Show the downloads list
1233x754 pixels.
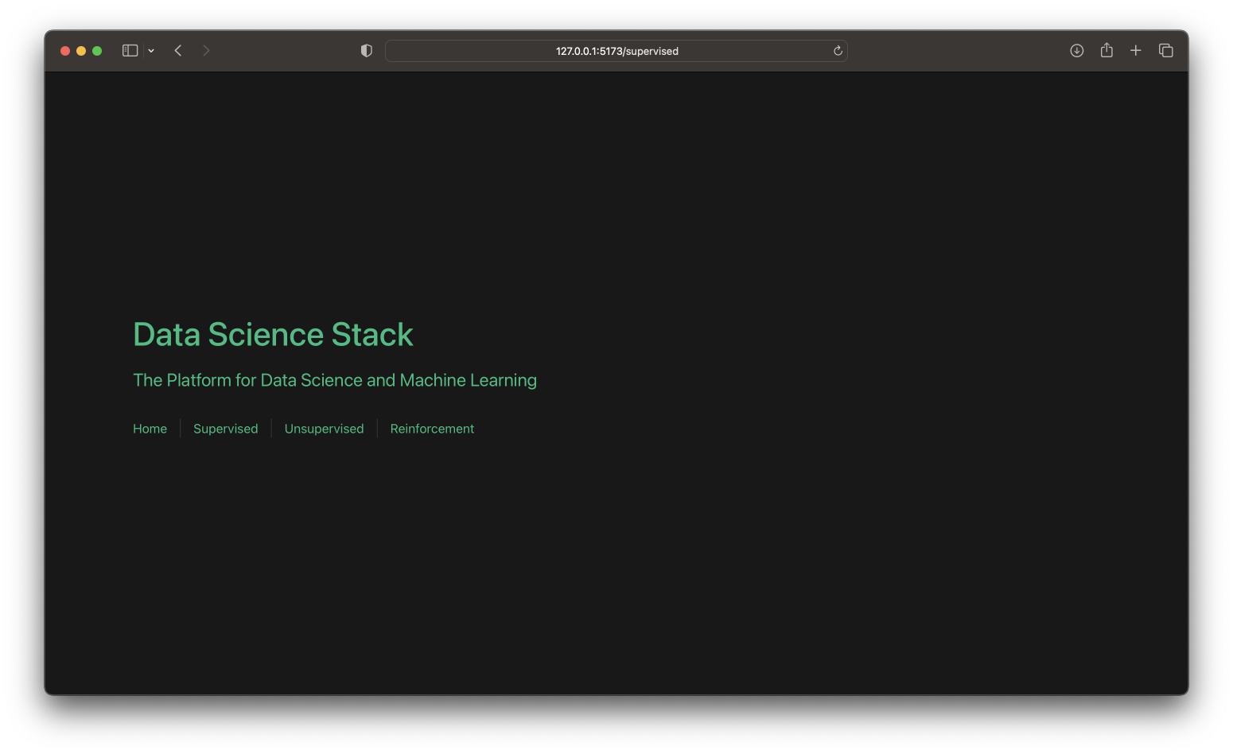(1076, 51)
